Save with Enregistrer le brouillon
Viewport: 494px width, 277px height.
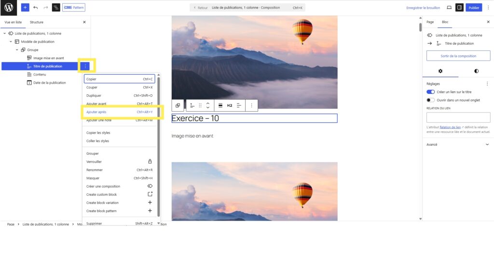click(x=423, y=8)
